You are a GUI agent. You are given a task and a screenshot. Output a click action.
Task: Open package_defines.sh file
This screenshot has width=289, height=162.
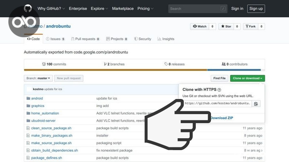tap(47, 158)
